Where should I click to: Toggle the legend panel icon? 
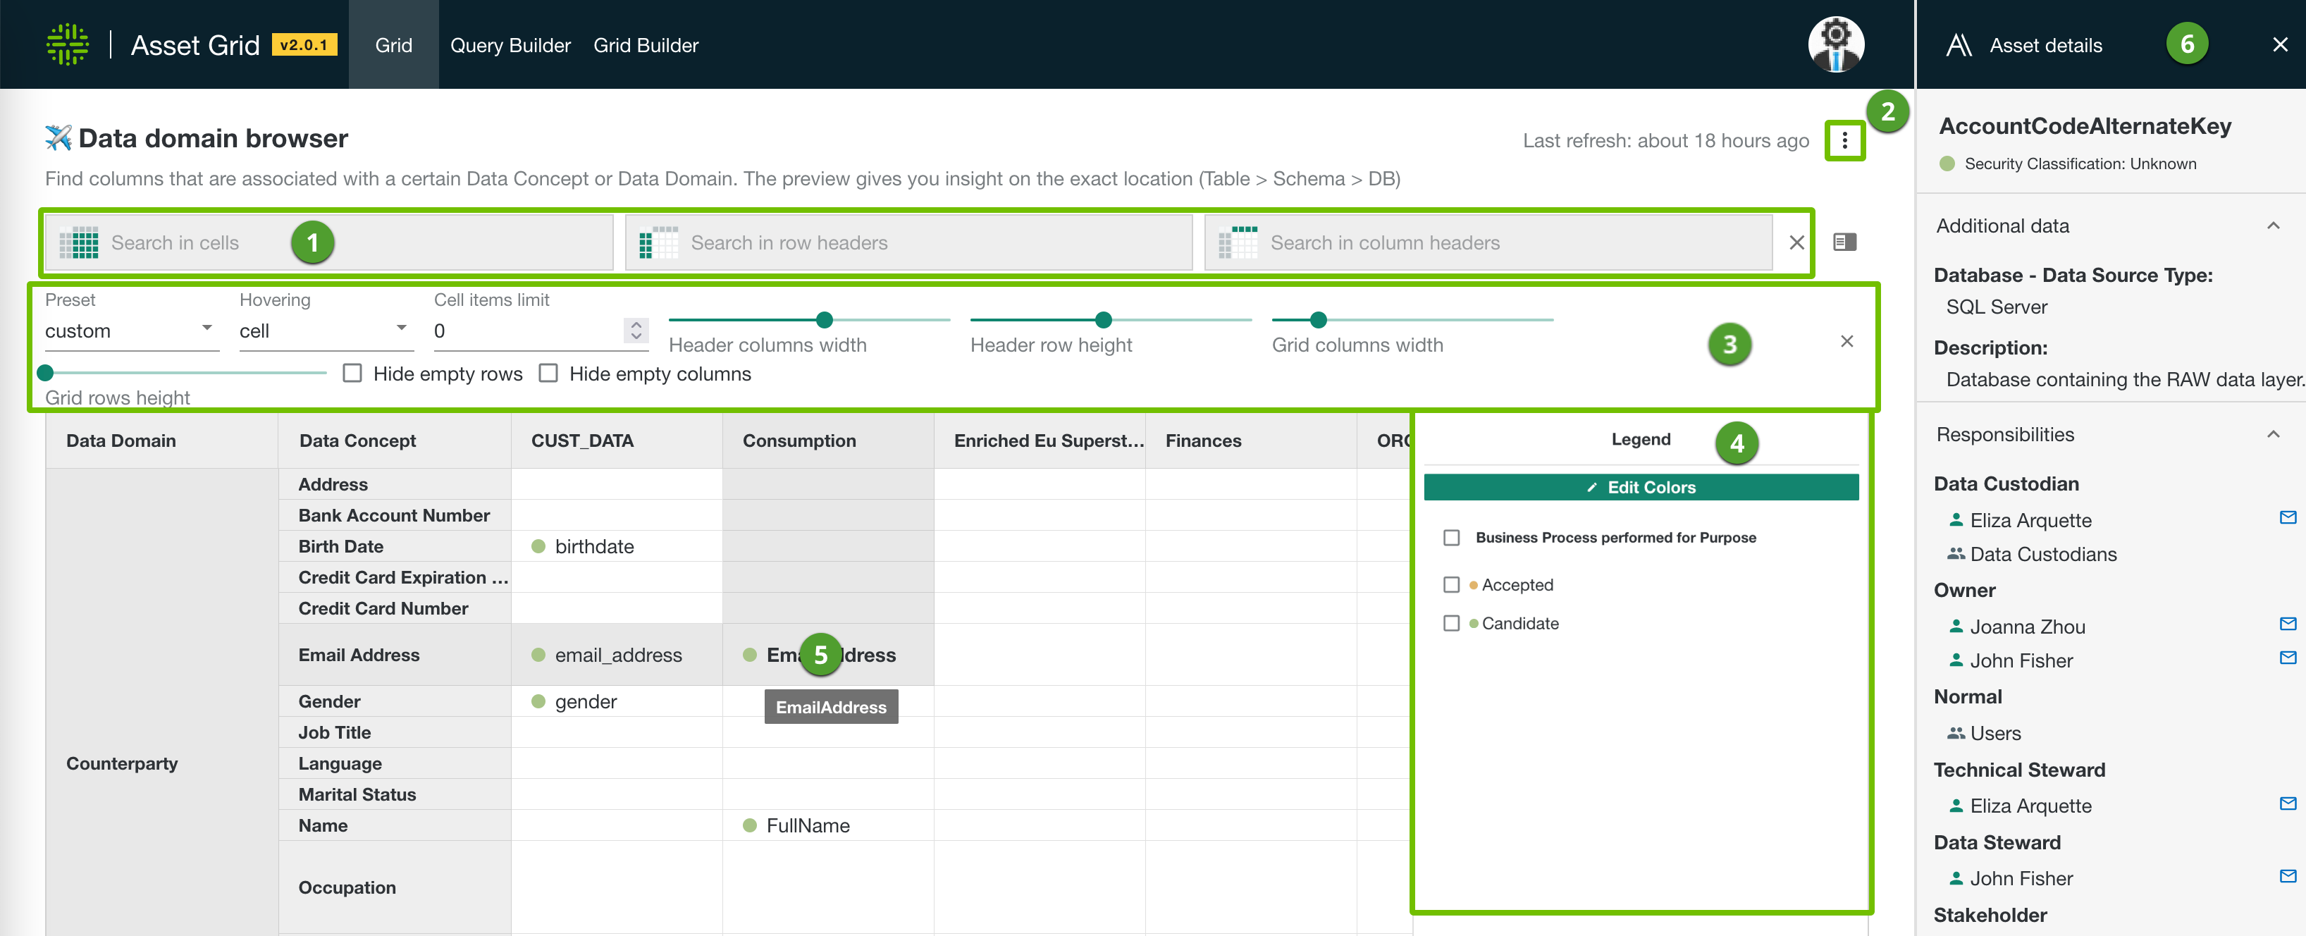tap(1844, 242)
